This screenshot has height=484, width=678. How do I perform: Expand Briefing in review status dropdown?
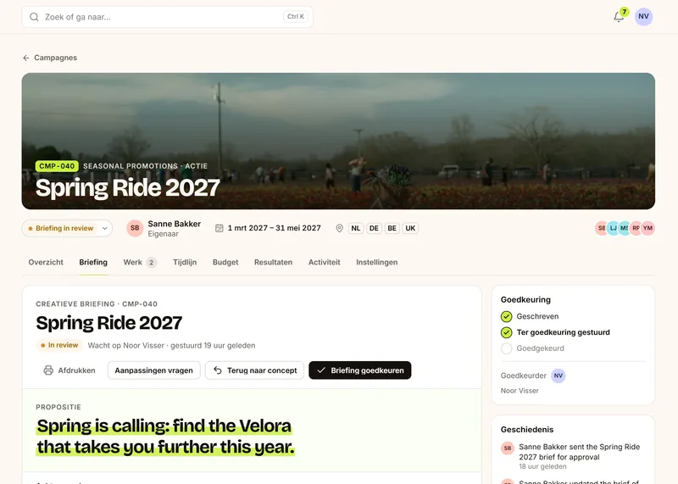[67, 228]
